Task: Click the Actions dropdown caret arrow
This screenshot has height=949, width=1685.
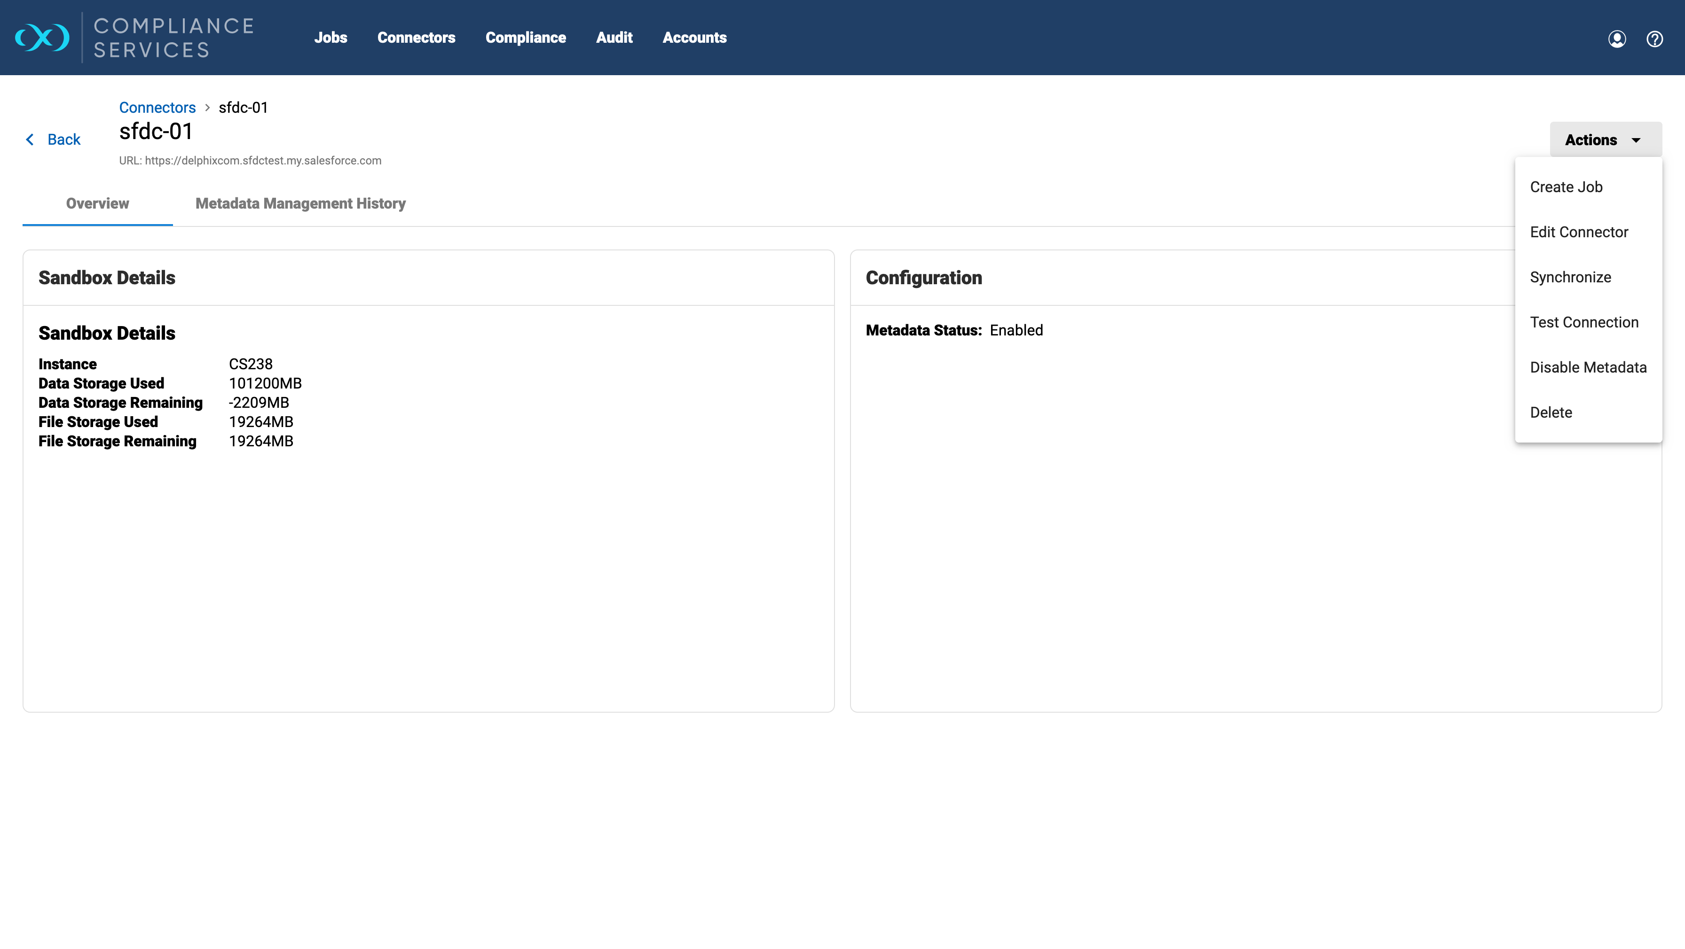Action: pyautogui.click(x=1636, y=140)
